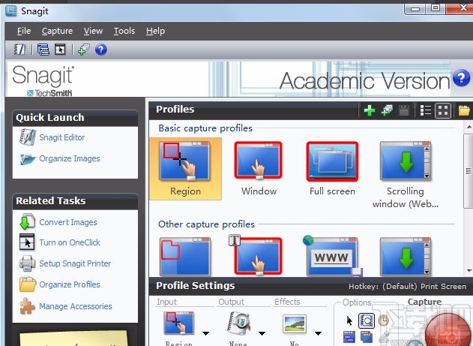Open the Tools menu
The image size is (473, 346).
[x=124, y=31]
